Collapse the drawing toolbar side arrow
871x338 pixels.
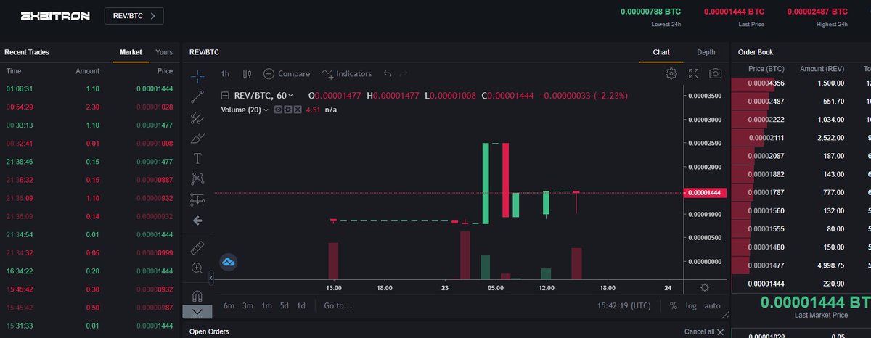(210, 278)
